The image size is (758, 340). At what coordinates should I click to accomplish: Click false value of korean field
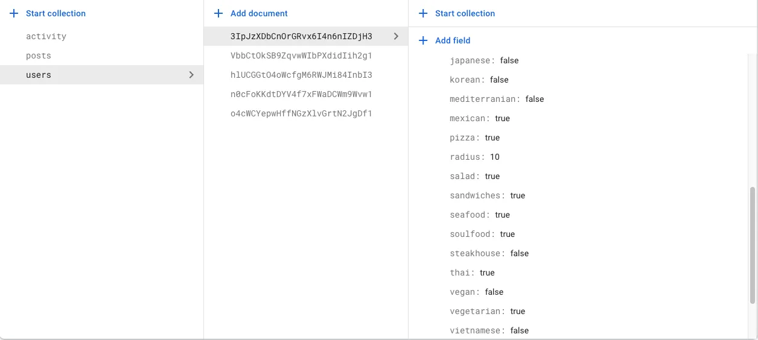tap(499, 80)
